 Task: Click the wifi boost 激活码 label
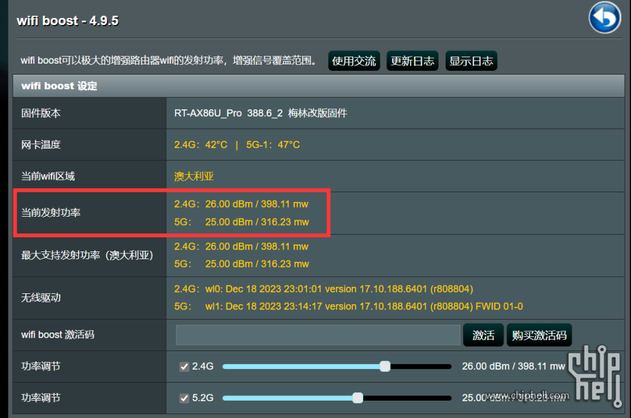(x=57, y=335)
